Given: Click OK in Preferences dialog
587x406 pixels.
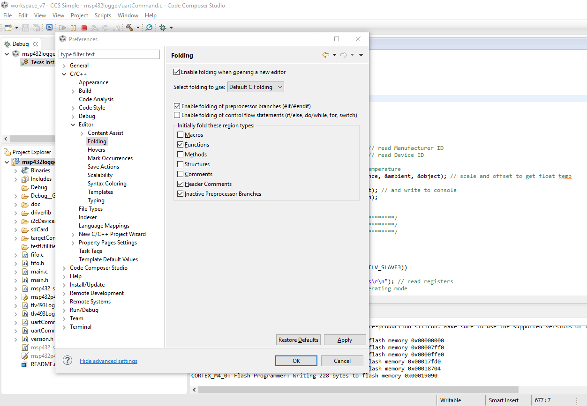Looking at the screenshot, I should [x=296, y=361].
